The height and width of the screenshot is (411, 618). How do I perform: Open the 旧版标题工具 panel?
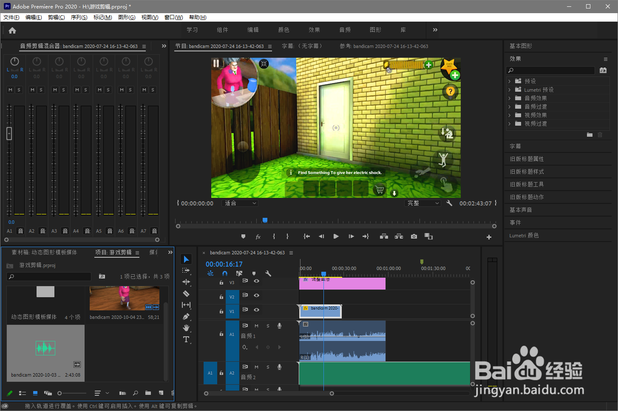click(x=527, y=184)
